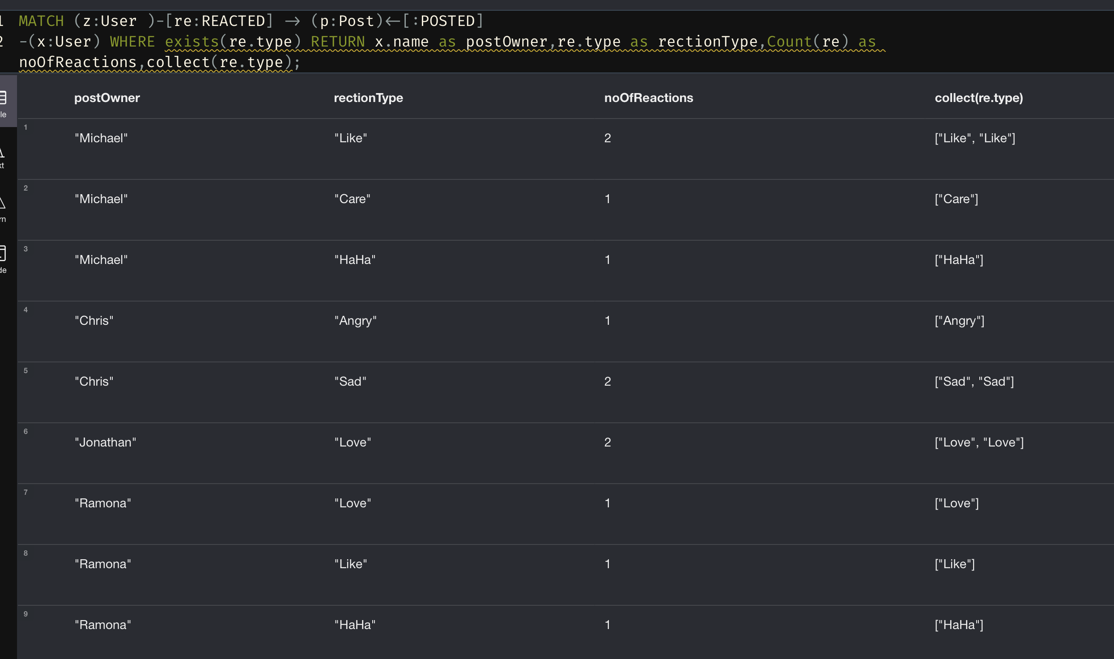The width and height of the screenshot is (1114, 659).
Task: Select "Care" in the rectionType column
Action: point(352,199)
